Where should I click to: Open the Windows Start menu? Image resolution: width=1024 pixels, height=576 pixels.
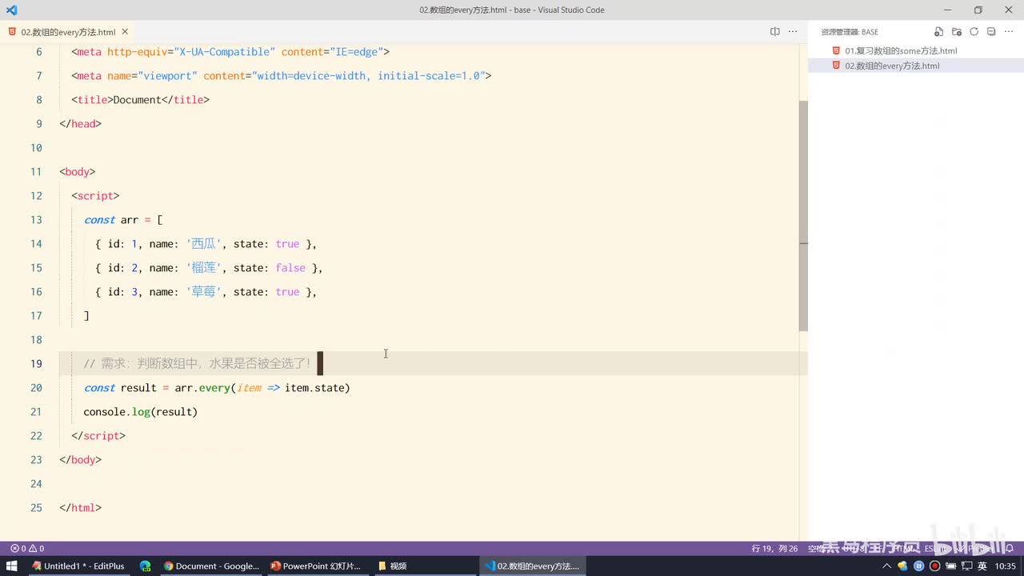click(12, 566)
